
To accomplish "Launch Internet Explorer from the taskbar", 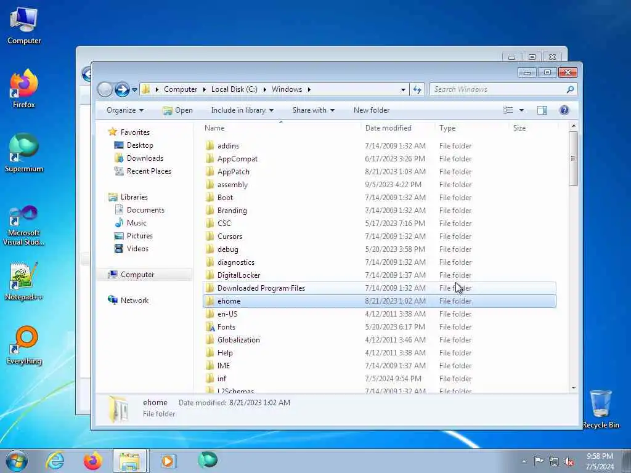I will pos(55,461).
